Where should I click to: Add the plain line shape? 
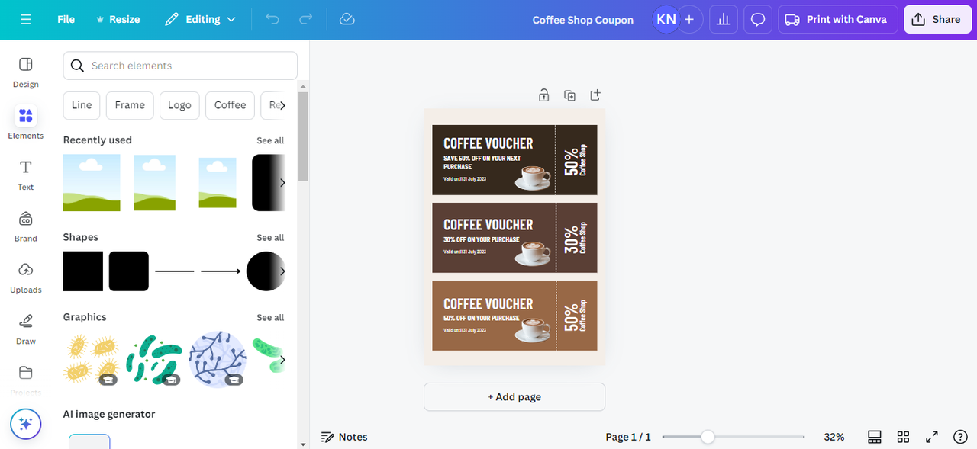[x=175, y=271]
